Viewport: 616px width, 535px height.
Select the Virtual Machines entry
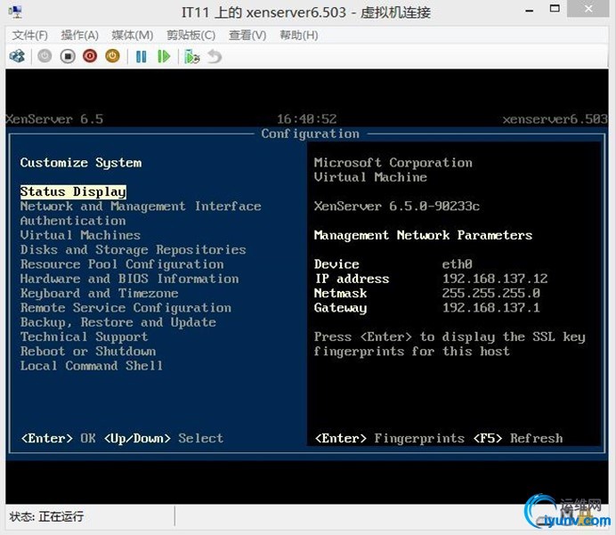[x=80, y=235]
